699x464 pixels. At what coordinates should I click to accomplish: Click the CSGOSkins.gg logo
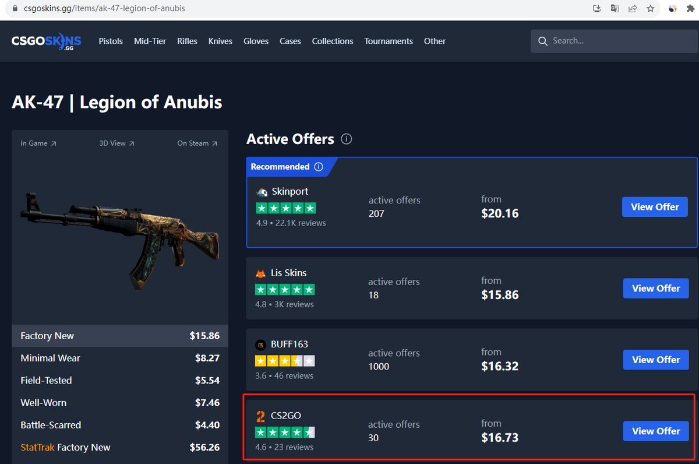click(46, 41)
